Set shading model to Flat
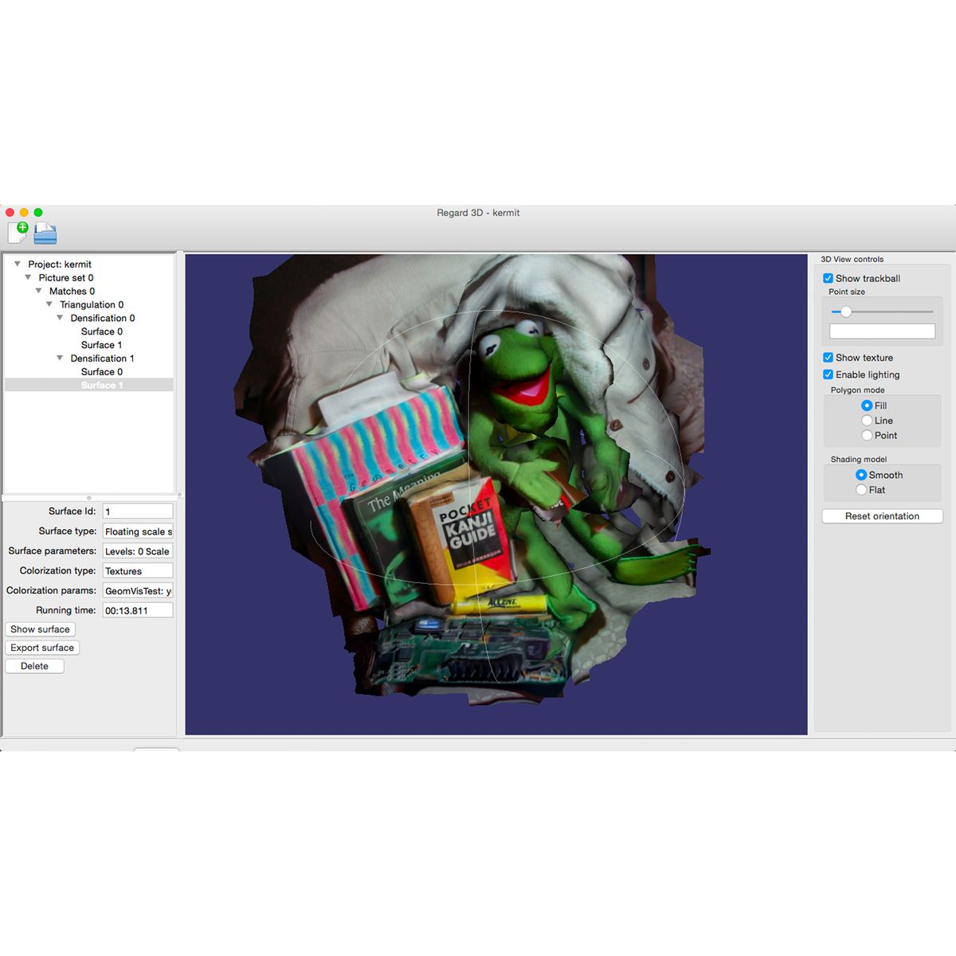 pyautogui.click(x=861, y=489)
